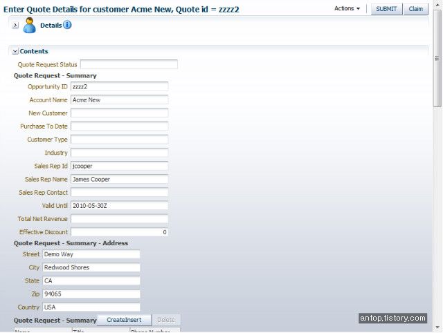Image resolution: width=443 pixels, height=333 pixels.
Task: Click the Valid Until date field
Action: click(119, 206)
